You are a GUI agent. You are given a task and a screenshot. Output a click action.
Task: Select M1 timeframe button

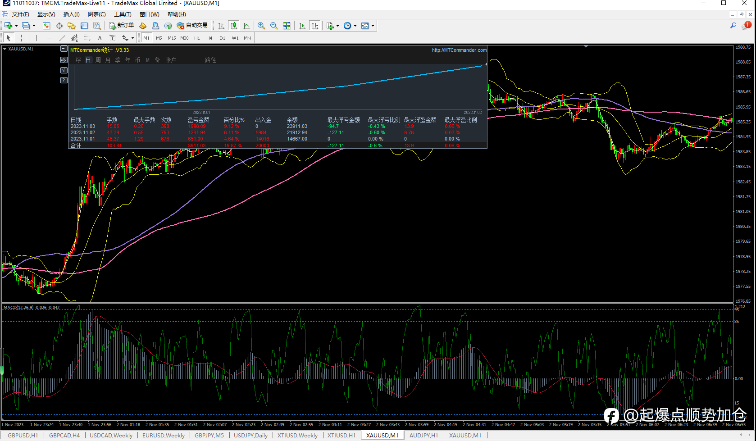tap(146, 38)
